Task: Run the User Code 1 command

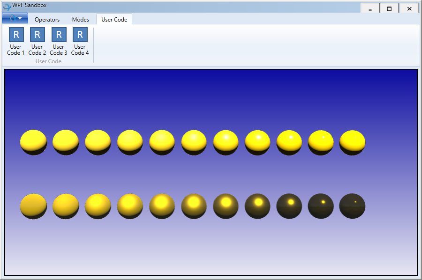Action: 16,41
